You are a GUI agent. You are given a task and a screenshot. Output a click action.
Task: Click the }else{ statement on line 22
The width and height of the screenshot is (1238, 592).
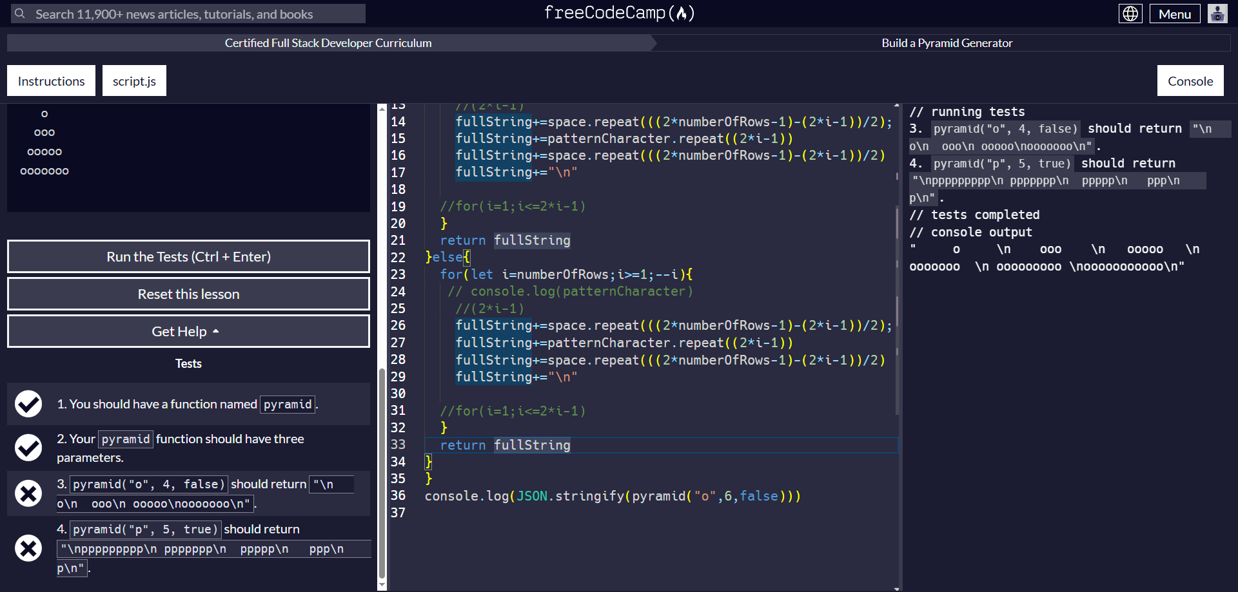tap(448, 257)
